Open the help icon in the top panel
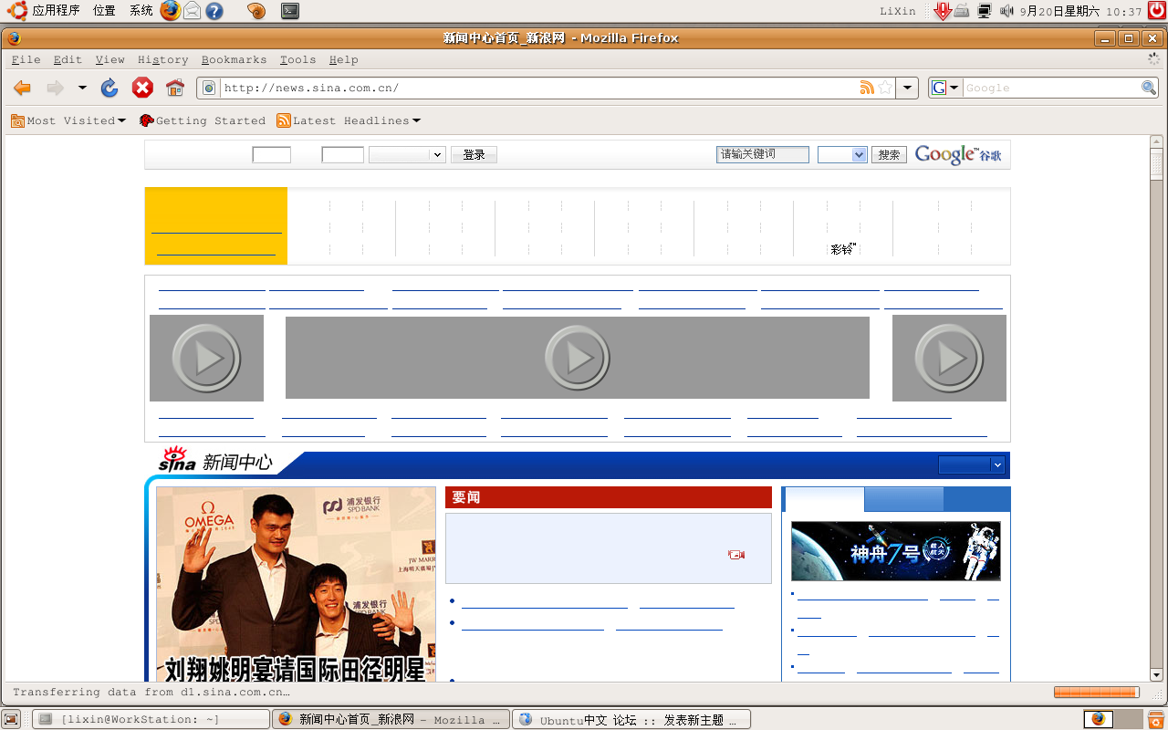Viewport: 1168px width, 730px height. pyautogui.click(x=214, y=11)
